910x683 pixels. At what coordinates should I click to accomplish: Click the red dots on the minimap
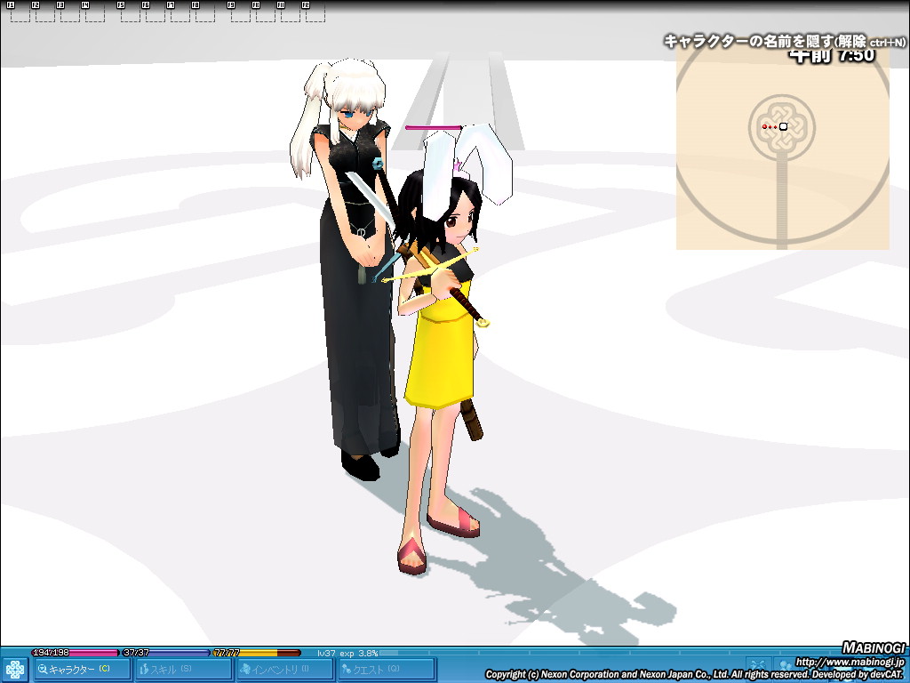tap(770, 126)
